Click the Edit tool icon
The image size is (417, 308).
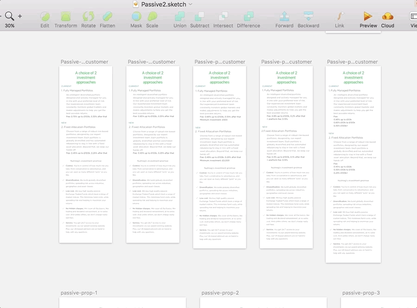(x=44, y=17)
